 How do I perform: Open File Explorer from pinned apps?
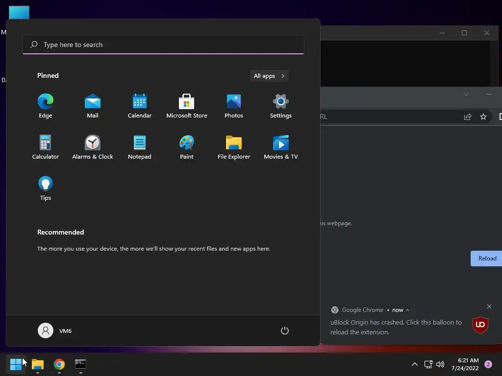[234, 147]
